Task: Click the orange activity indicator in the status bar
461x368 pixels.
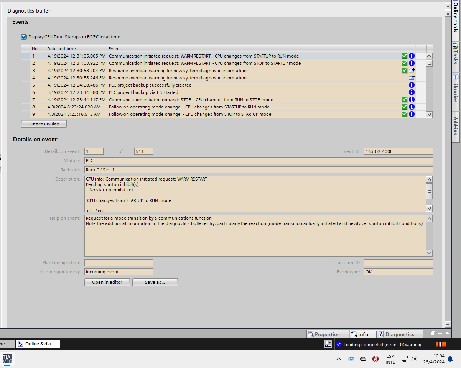Action: click(x=441, y=344)
